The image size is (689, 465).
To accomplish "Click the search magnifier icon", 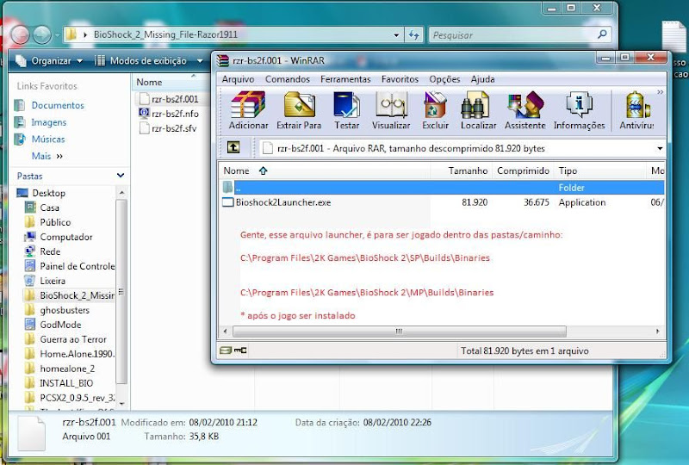I will pos(602,34).
